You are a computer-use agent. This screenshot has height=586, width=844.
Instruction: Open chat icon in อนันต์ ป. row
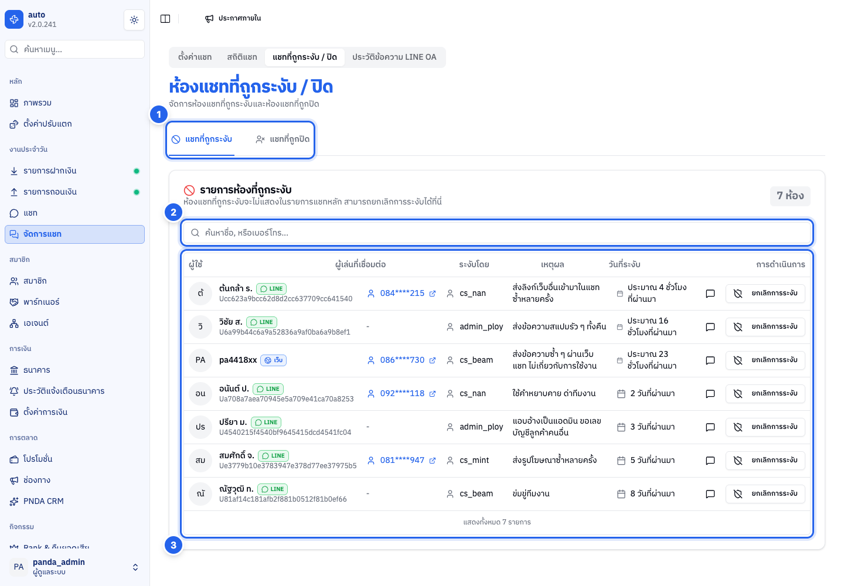pos(710,394)
